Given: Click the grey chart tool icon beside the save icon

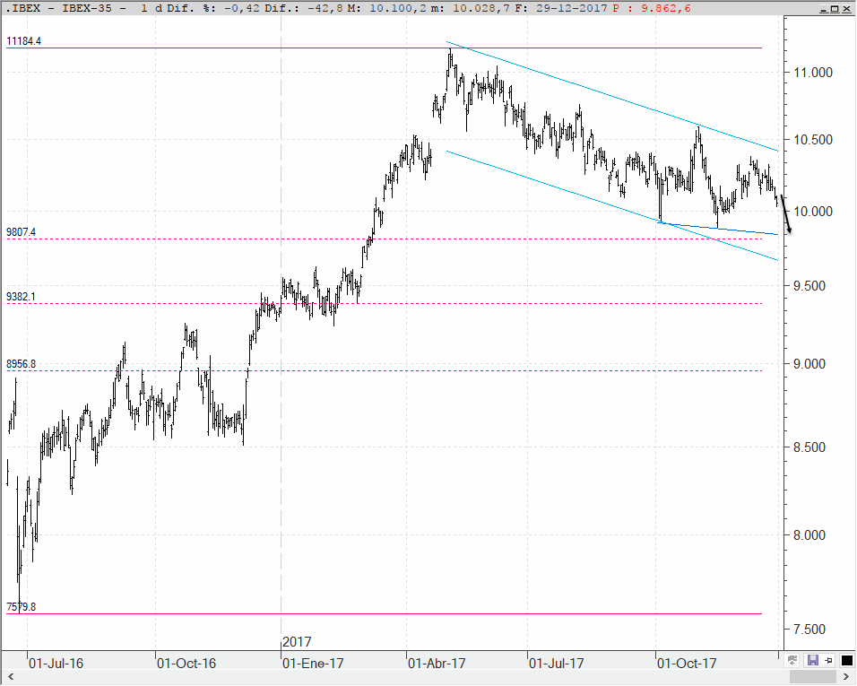Looking at the screenshot, I should [x=792, y=661].
